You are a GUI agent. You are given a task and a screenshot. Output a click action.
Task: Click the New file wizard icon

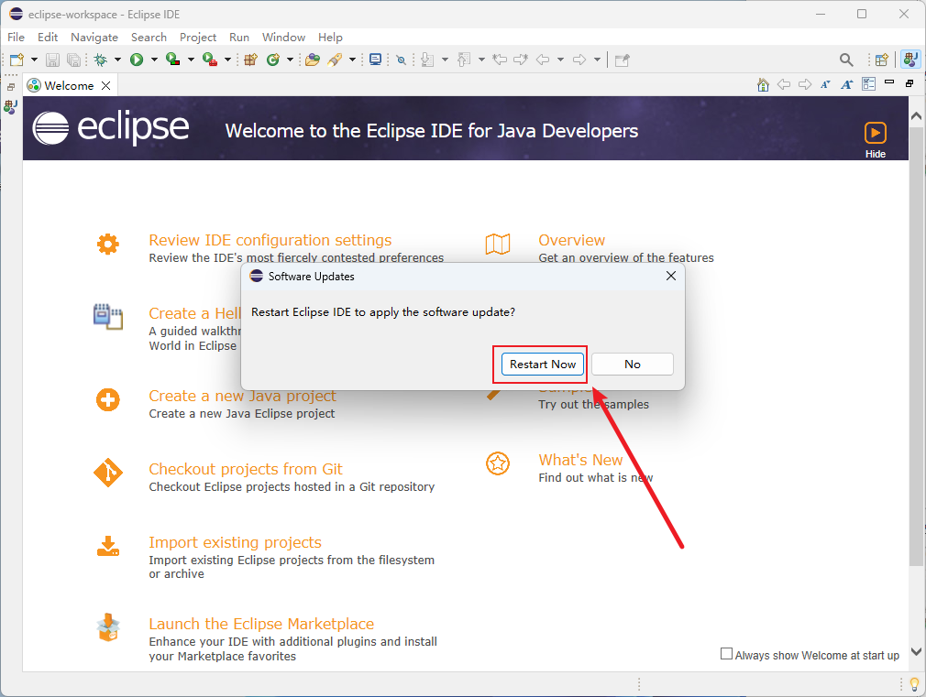17,60
